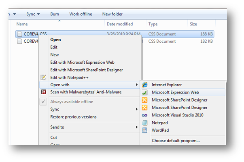Click the Notepad++ pencil icon
This screenshot has width=244, height=162.
coord(43,77)
